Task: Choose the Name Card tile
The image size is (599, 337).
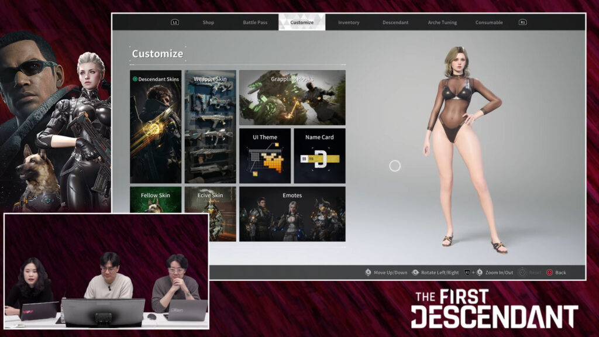Action: [319, 156]
